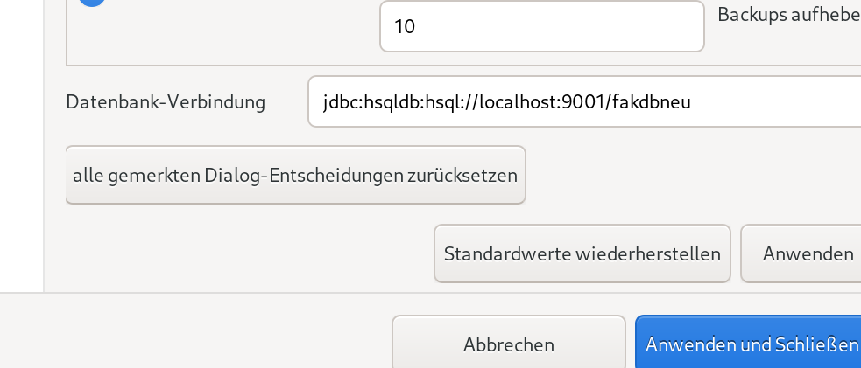Apply settings without closing the dialog
Screen dimensions: 861x368
pyautogui.click(x=801, y=253)
